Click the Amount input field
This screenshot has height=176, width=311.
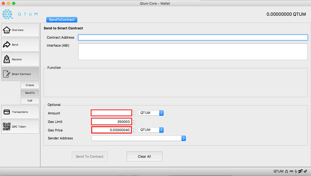[112, 113]
